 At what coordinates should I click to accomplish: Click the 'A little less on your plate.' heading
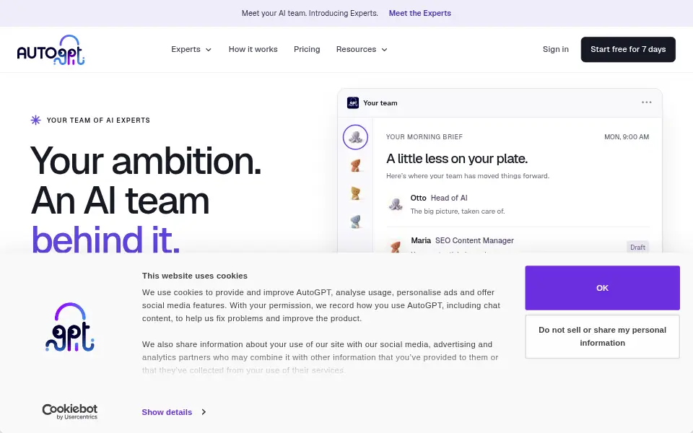456,159
